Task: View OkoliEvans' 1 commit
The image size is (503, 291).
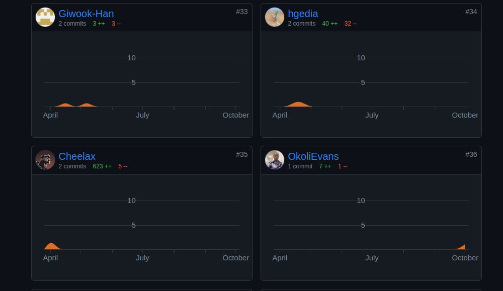Action: 300,166
